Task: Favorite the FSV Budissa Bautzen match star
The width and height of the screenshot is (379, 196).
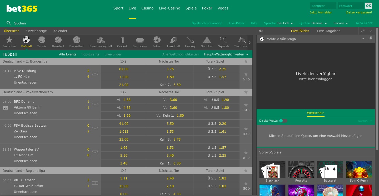Action: point(246,129)
